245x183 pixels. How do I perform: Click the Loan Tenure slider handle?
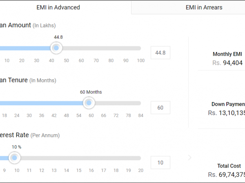pyautogui.click(x=89, y=103)
